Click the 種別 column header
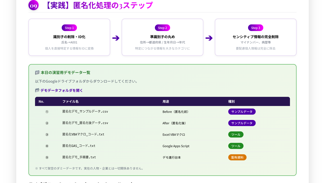This screenshot has width=325, height=183. coord(231,101)
